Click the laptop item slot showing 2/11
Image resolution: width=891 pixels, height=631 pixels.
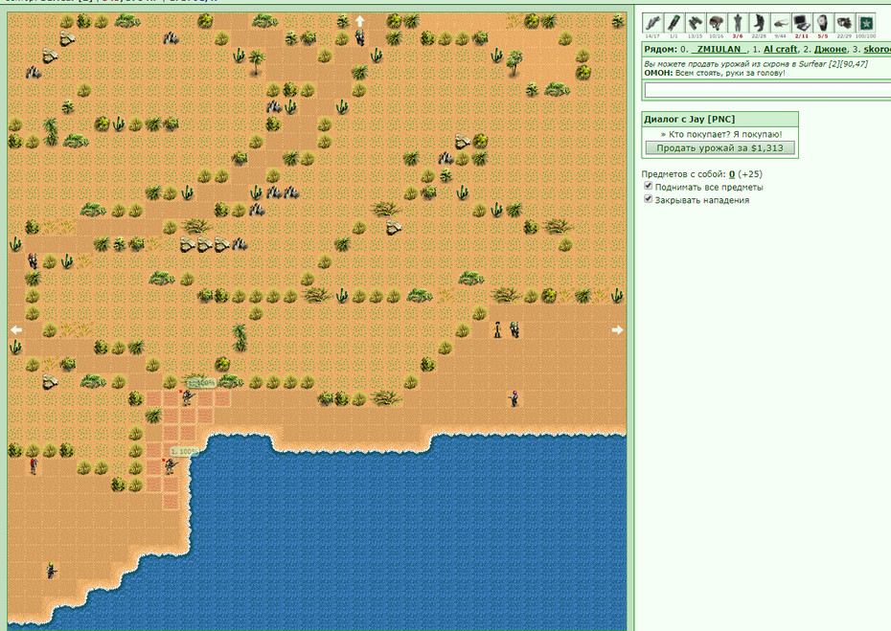click(x=801, y=23)
